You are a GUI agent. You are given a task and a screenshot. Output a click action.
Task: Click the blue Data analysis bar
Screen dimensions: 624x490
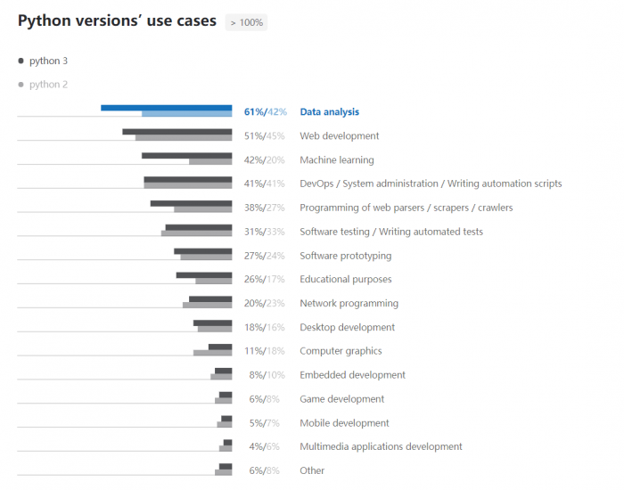[166, 108]
